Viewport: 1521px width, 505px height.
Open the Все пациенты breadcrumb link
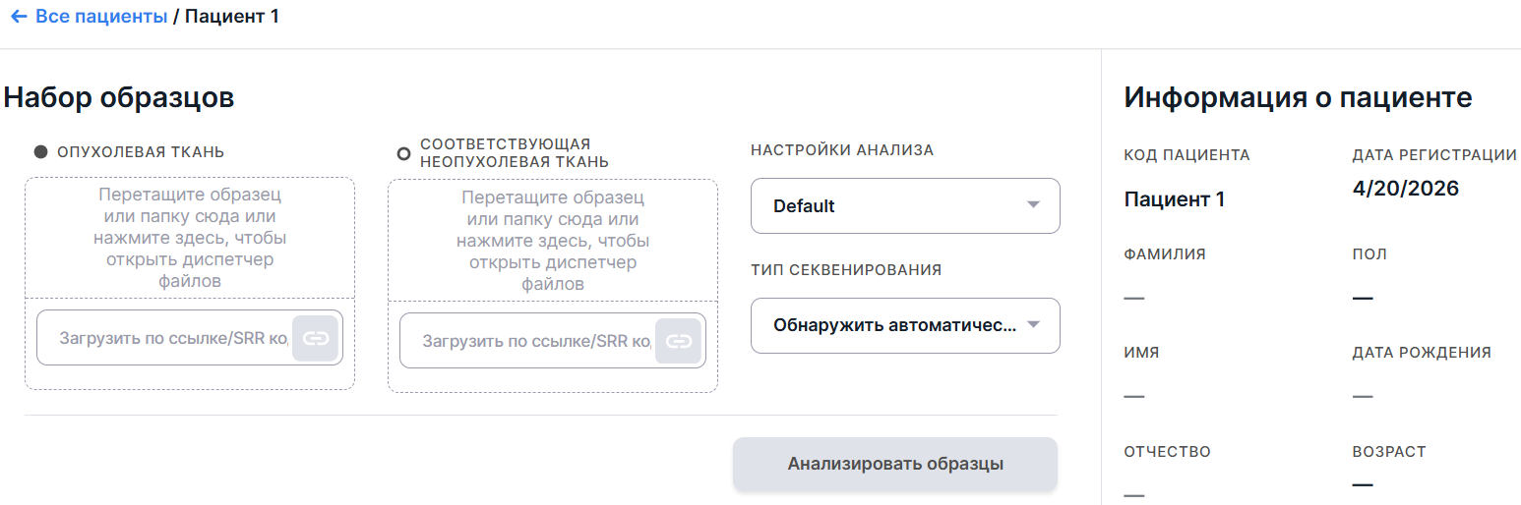(101, 17)
